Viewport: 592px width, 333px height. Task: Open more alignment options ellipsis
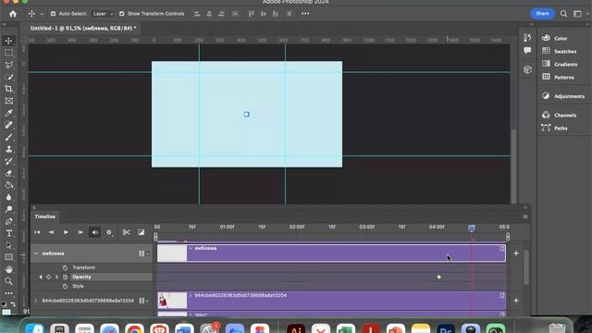(305, 14)
